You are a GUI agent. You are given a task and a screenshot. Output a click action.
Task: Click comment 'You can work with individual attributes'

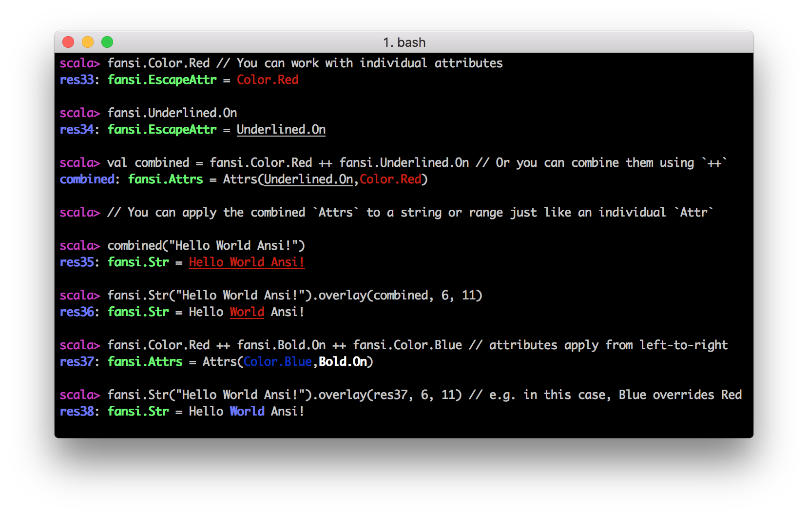click(x=370, y=63)
